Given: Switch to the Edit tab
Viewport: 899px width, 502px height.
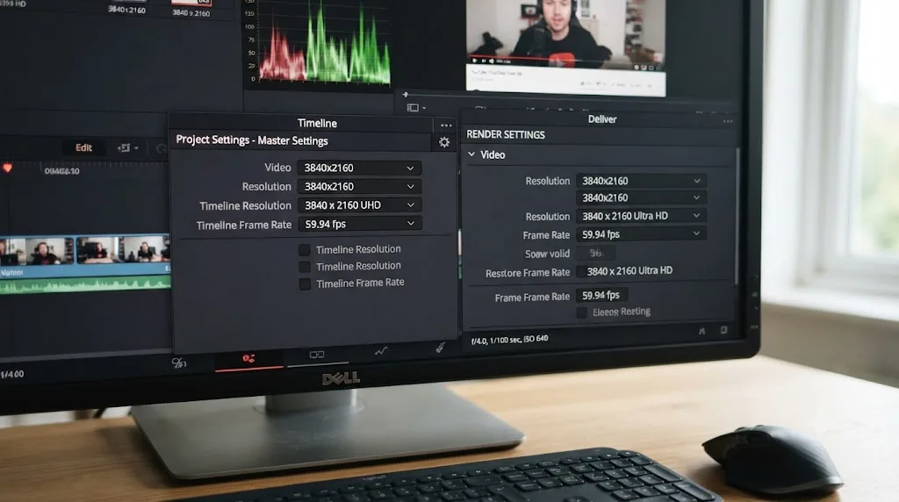Looking at the screenshot, I should 83,147.
